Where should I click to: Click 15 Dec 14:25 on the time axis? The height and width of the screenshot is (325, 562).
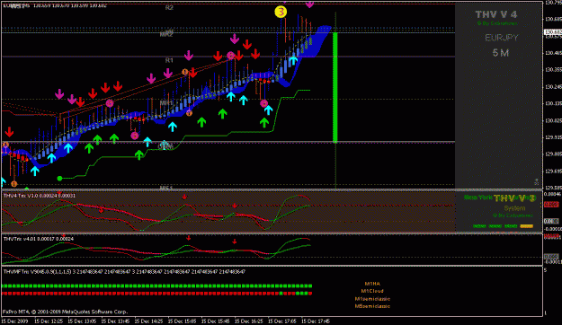[x=148, y=321]
